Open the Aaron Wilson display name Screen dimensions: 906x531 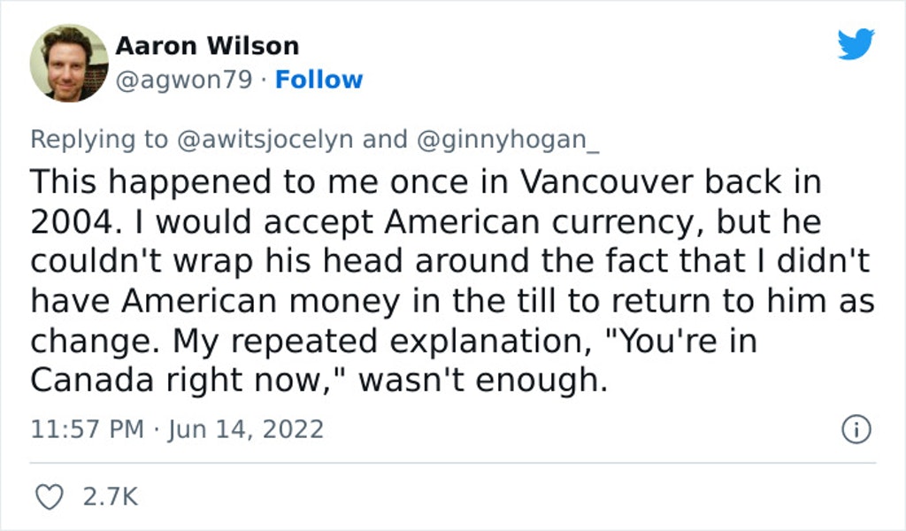pos(207,46)
